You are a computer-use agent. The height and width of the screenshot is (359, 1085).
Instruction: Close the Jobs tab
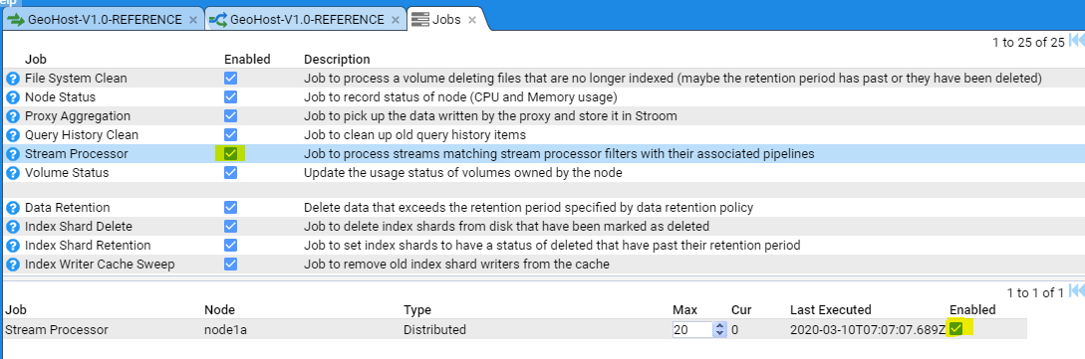pyautogui.click(x=472, y=20)
